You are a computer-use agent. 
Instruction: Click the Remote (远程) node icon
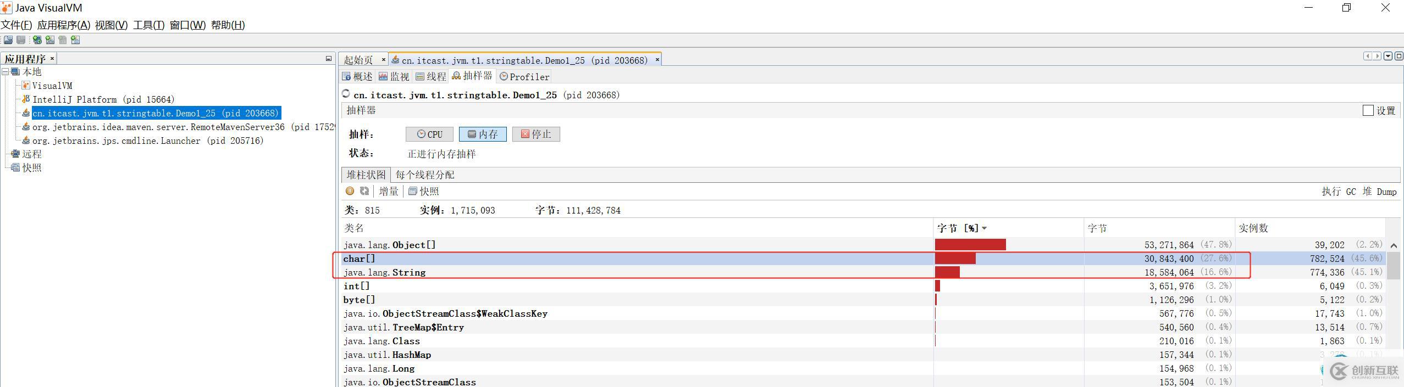pyautogui.click(x=15, y=154)
